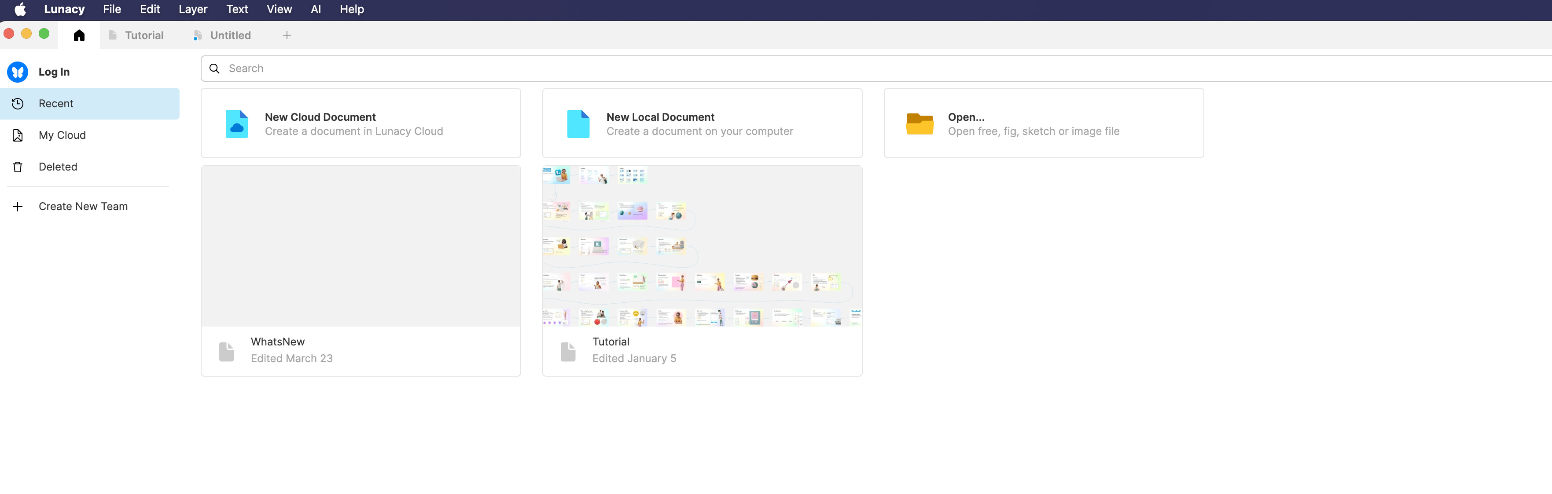
Task: Add a new tab with plus icon
Action: pyautogui.click(x=287, y=36)
